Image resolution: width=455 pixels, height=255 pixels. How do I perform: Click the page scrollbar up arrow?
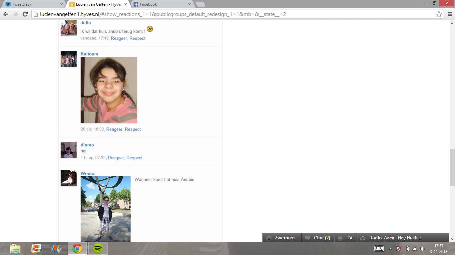[x=452, y=23]
